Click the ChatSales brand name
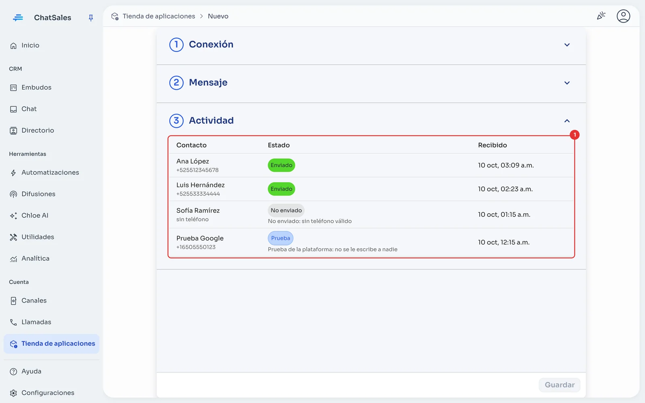645x403 pixels. click(52, 18)
